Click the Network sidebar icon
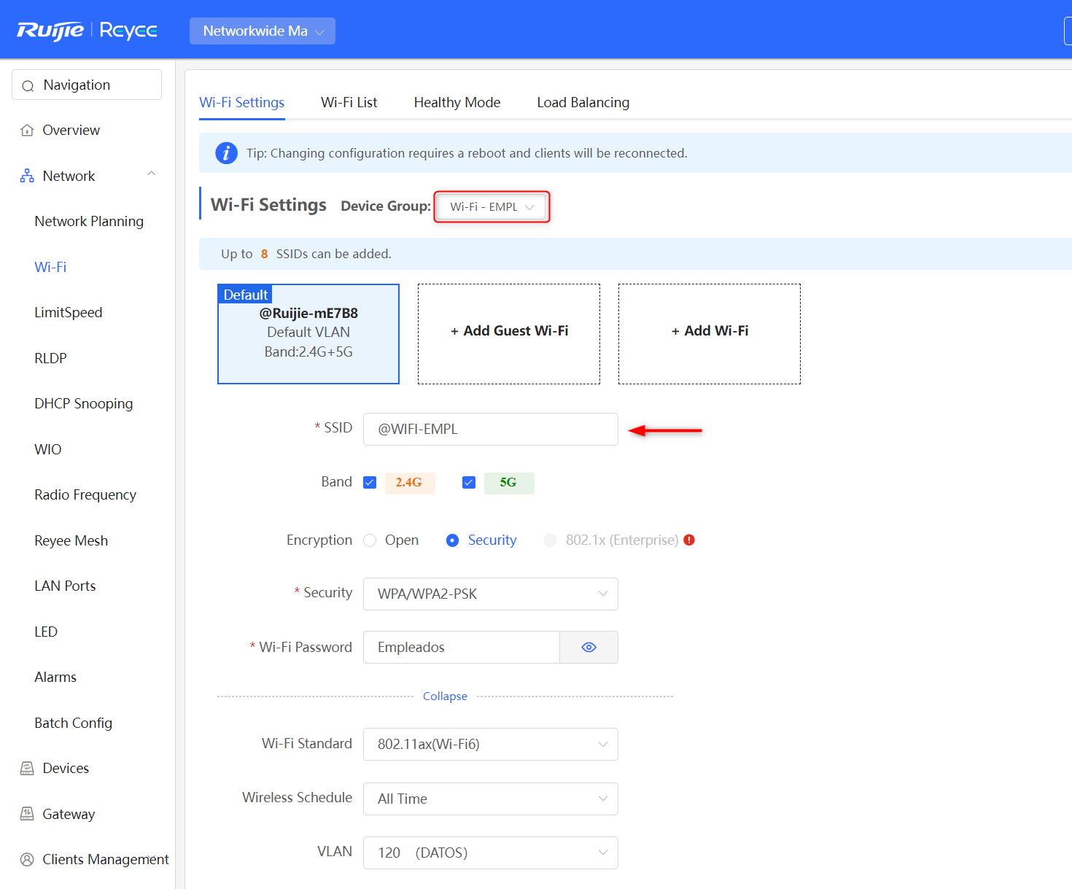The width and height of the screenshot is (1072, 889). click(x=26, y=175)
